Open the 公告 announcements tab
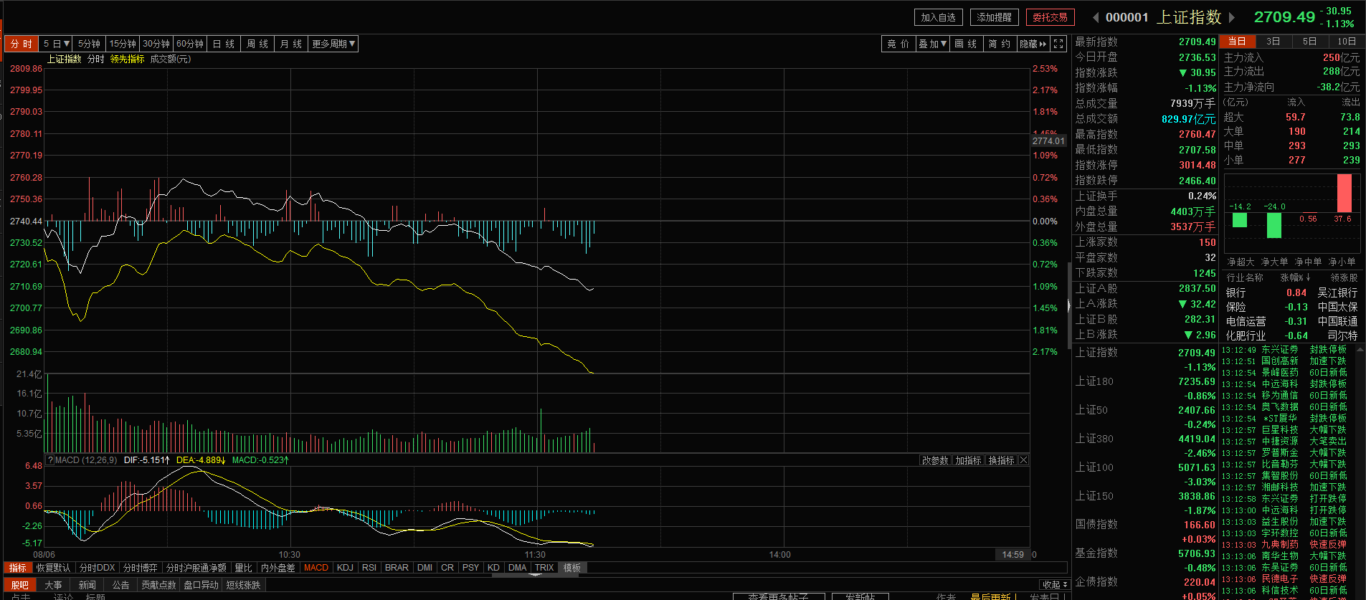 pyautogui.click(x=121, y=585)
